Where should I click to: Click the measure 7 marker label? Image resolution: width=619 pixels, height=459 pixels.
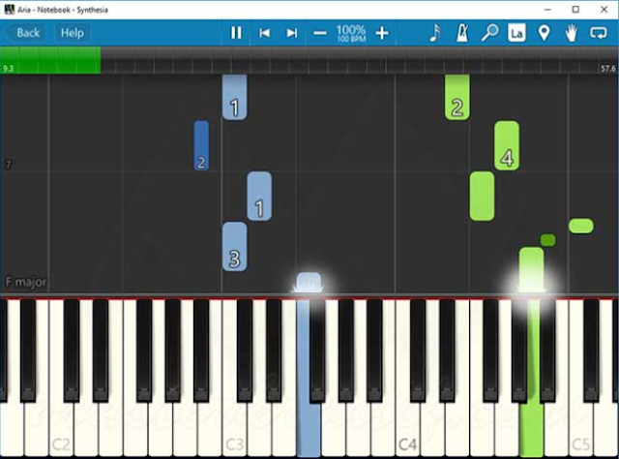(x=9, y=165)
